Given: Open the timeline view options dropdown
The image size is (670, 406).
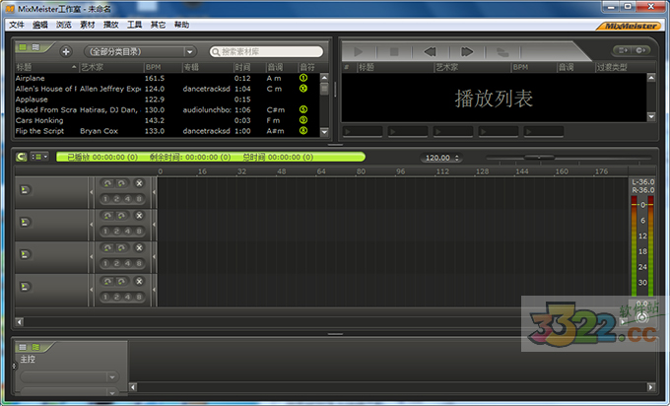Looking at the screenshot, I should coord(39,157).
